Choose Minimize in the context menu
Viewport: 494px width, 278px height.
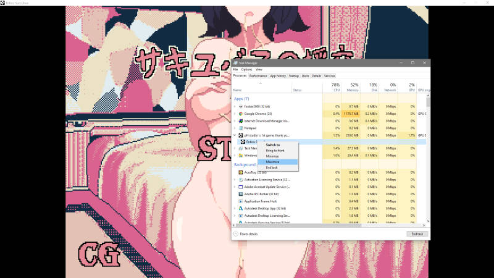[x=277, y=156]
